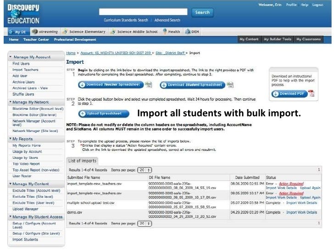The width and height of the screenshot is (334, 250).
Task: Click the Date Submitted column header
Action: pos(247,178)
